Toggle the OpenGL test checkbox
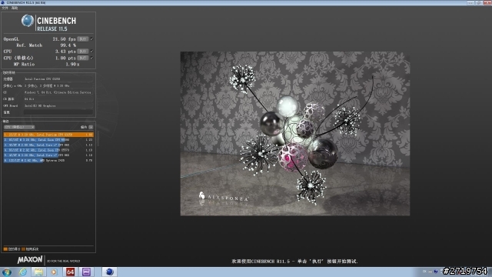492x277 pixels. tap(91, 39)
